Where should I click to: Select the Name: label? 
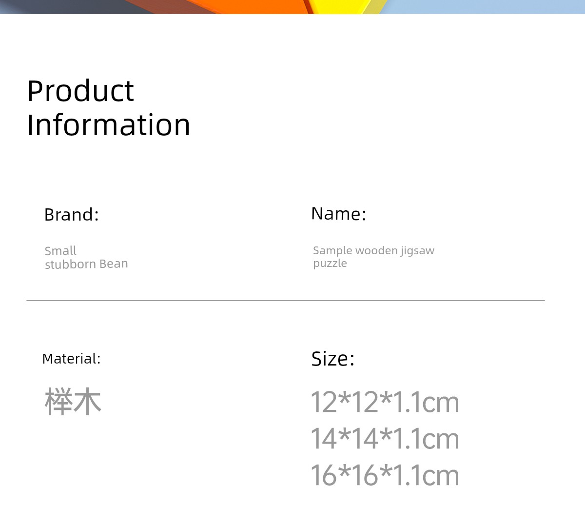(x=338, y=214)
